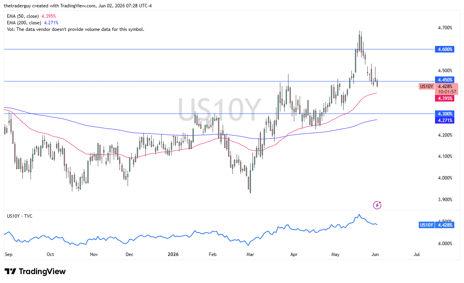
Task: Click the blue 4.271% EMA price tag
Action: pyautogui.click(x=444, y=120)
